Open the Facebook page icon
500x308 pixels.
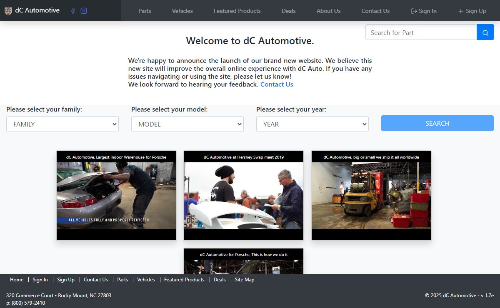(x=73, y=11)
